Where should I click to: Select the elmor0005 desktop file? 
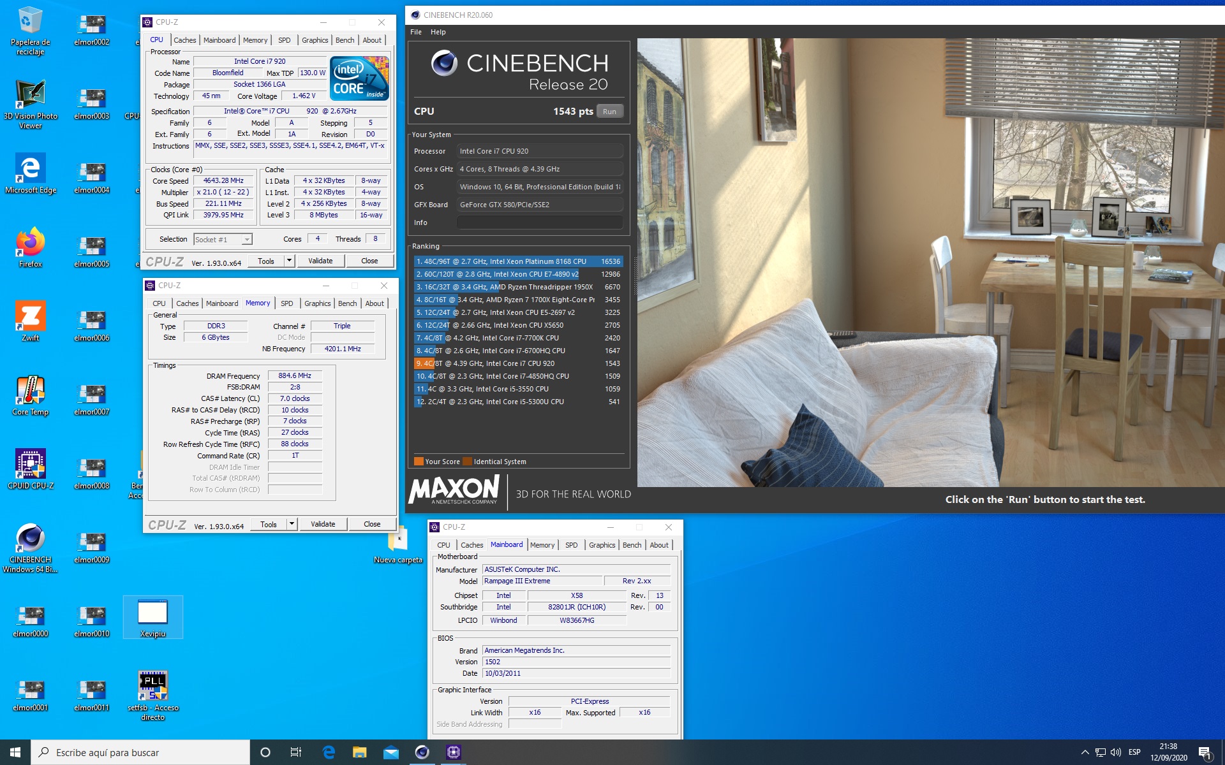click(x=92, y=252)
